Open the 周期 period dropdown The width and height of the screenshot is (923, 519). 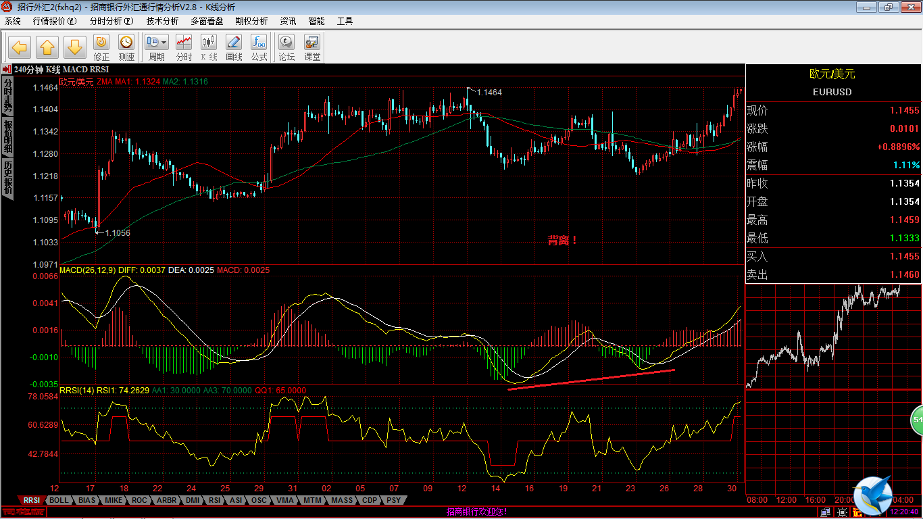click(x=157, y=47)
